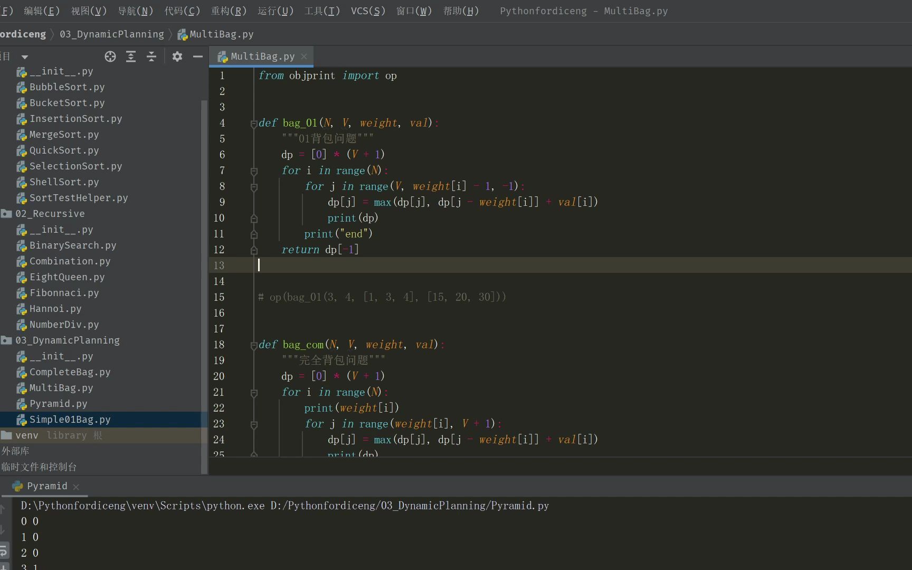Rerun Pyramid using the rerun icon
Viewport: 912px width, 570px height.
[5, 550]
